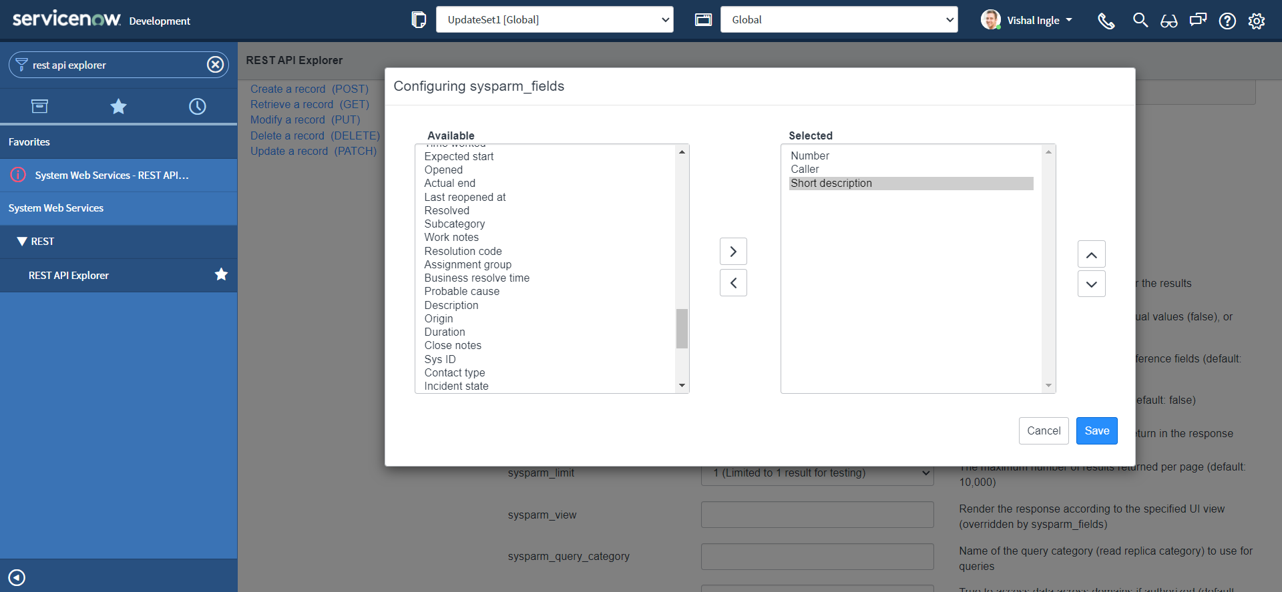This screenshot has width=1282, height=592.
Task: Move selected field up
Action: 1092,254
